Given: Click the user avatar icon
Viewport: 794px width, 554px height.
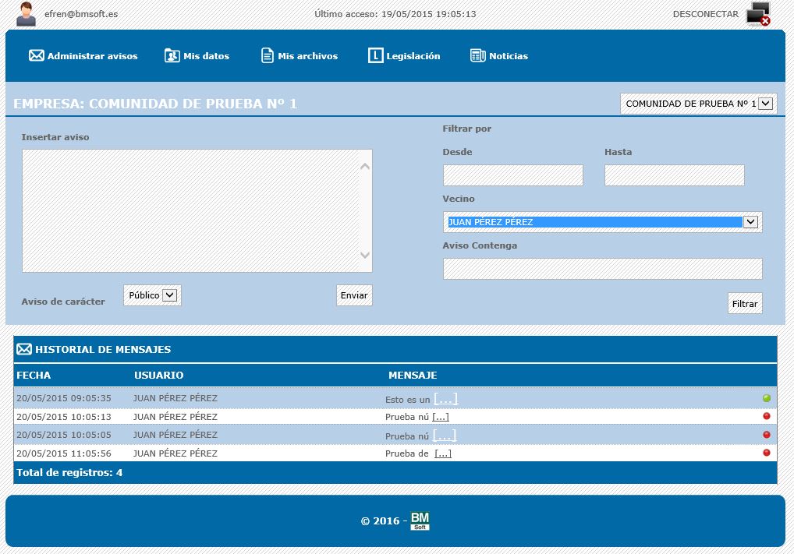Looking at the screenshot, I should pos(26,14).
